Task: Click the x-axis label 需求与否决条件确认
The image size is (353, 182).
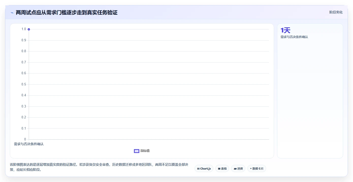Action: 29,144
